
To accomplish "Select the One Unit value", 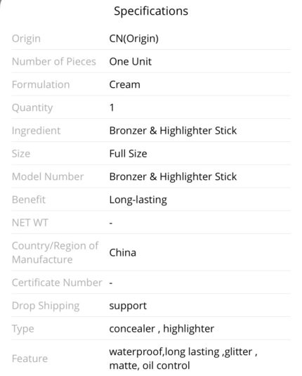I will click(x=131, y=62).
